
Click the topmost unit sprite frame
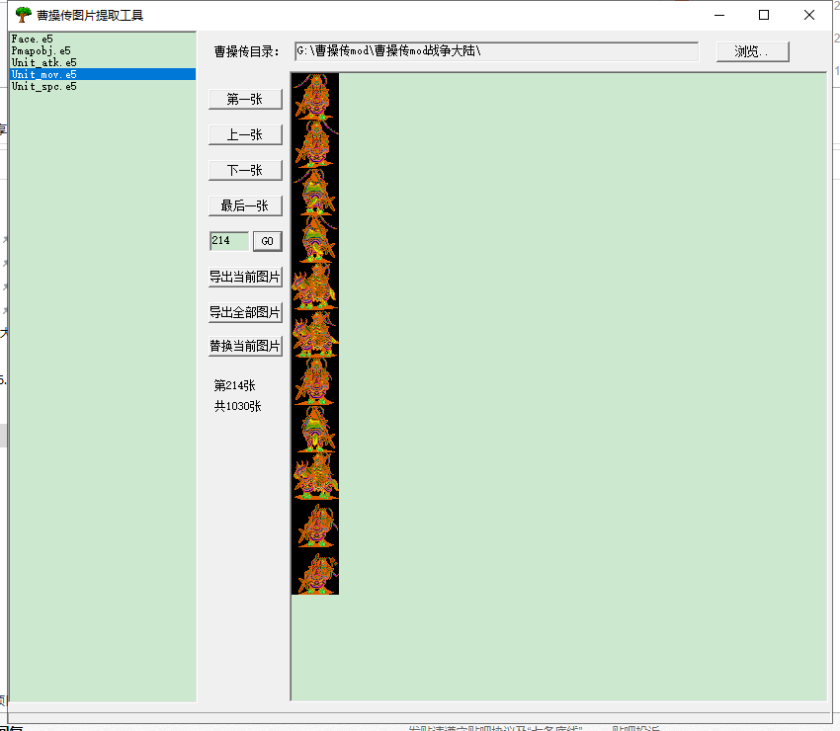point(315,97)
